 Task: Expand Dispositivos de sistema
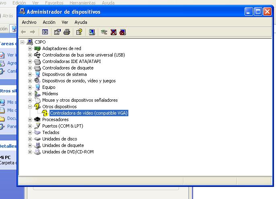pos(30,74)
